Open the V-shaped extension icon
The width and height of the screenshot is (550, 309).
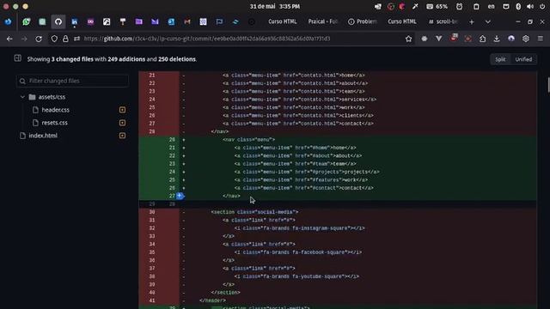tap(439, 39)
